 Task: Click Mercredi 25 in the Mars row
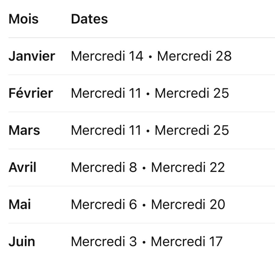[x=192, y=130]
